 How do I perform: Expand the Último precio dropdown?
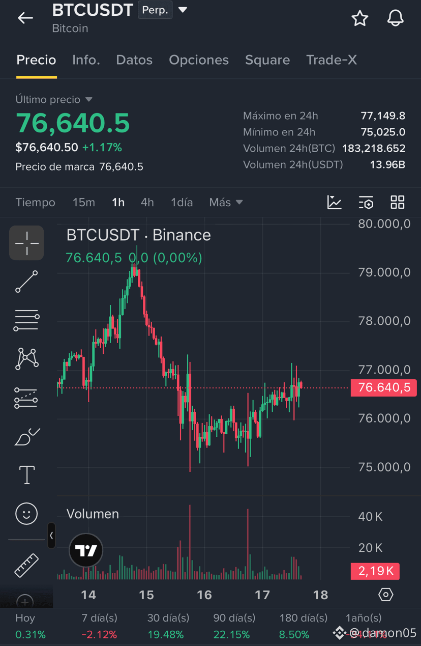(x=54, y=99)
